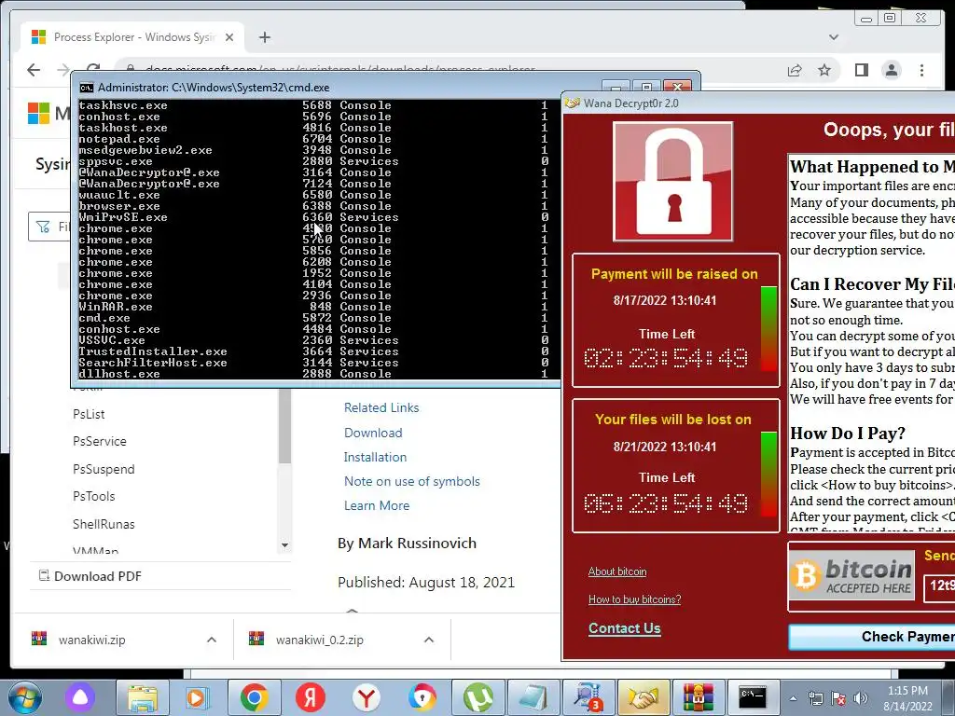Click the files lost time progress bar

pyautogui.click(x=768, y=474)
